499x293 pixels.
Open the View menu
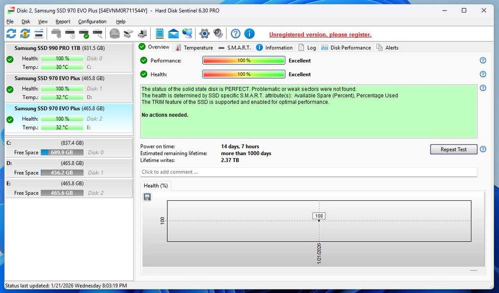click(42, 21)
